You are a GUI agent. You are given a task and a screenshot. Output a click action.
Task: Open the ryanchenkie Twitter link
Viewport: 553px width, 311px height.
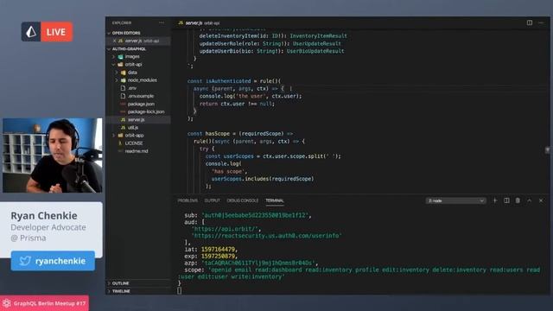click(53, 261)
